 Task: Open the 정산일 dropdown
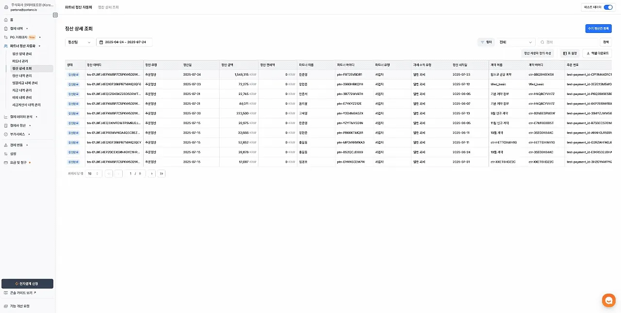tap(80, 42)
